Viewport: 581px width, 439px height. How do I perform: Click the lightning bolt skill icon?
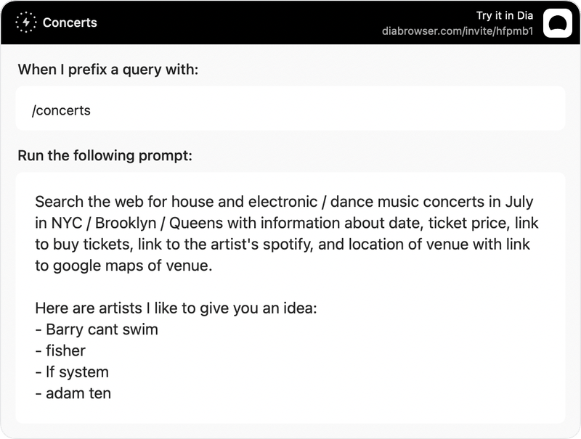click(26, 22)
